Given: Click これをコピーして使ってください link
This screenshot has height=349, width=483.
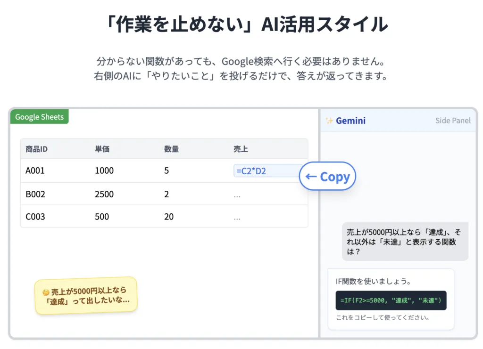Looking at the screenshot, I should click(382, 318).
